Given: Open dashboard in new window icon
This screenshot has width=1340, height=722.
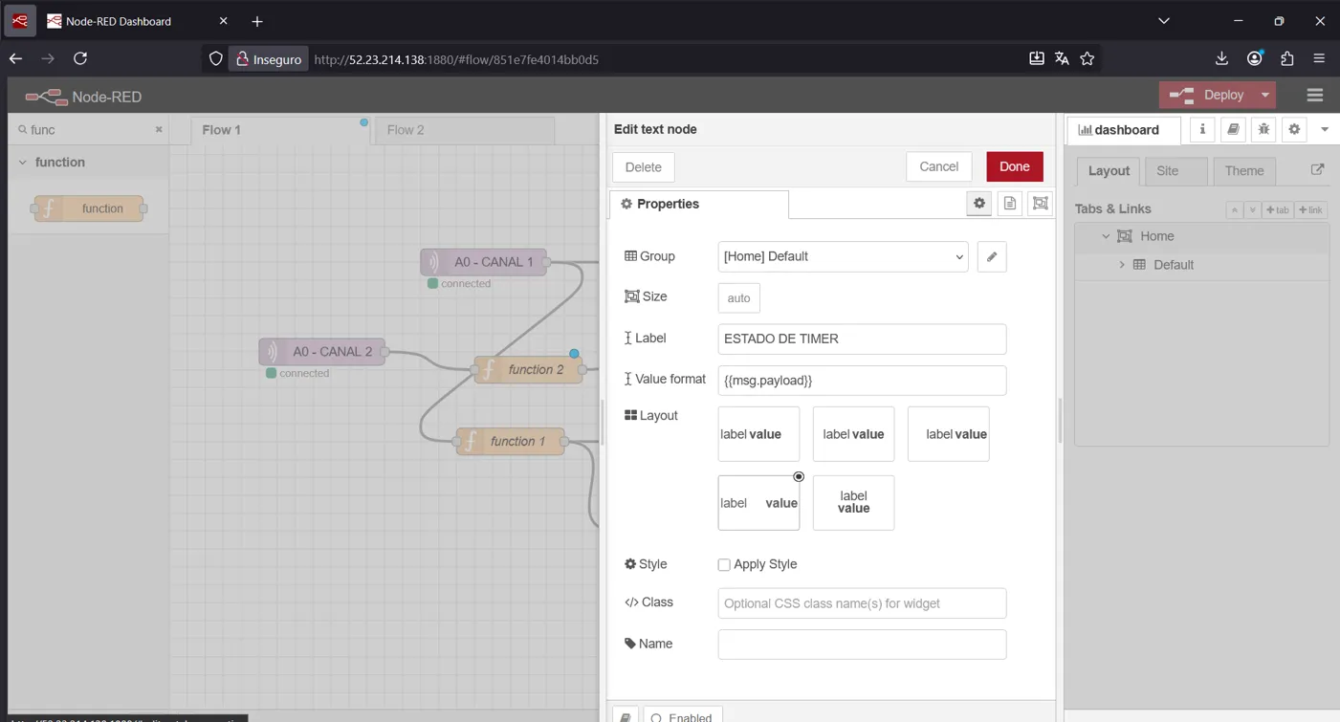Looking at the screenshot, I should coord(1317,170).
